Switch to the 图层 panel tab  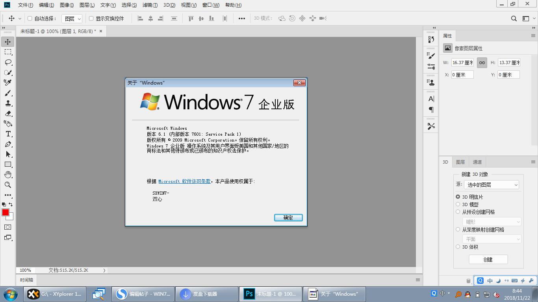[460, 162]
